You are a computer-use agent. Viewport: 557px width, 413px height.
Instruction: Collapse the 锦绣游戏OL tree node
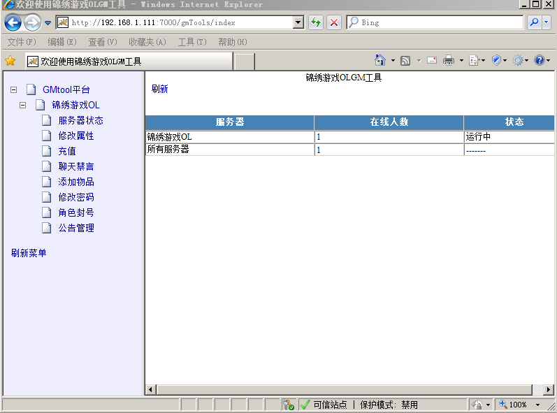tap(23, 105)
